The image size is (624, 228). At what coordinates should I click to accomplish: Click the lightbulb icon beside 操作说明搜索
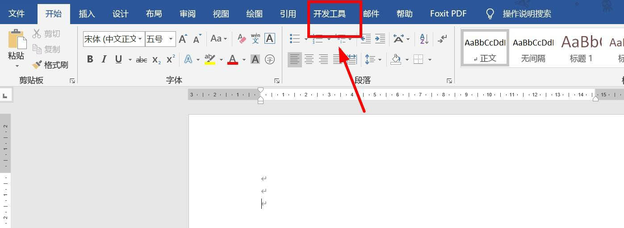[490, 14]
